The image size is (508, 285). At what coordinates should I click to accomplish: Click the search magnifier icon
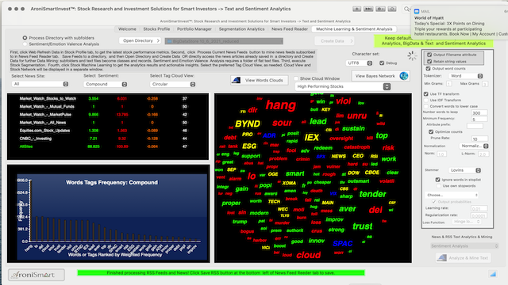[x=406, y=9]
